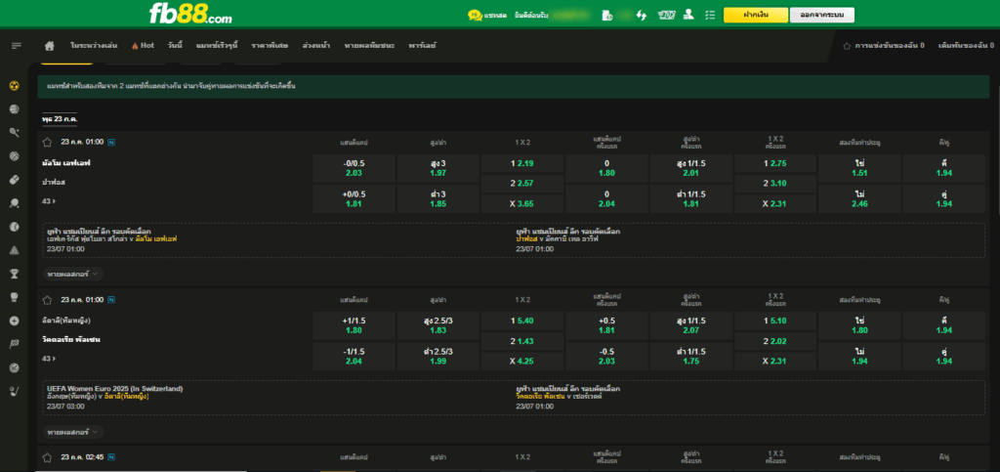
Task: Bet Italy women 1X2 home at 5.40
Action: coord(522,321)
